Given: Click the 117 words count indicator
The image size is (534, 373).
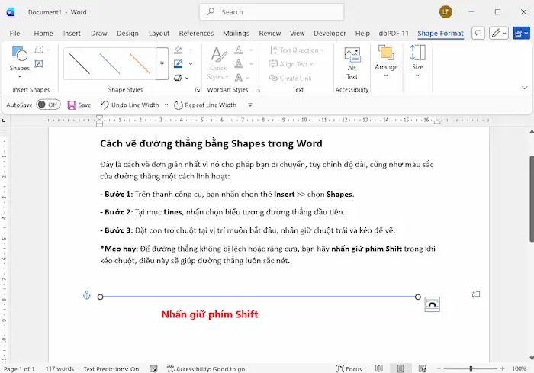Looking at the screenshot, I should pyautogui.click(x=59, y=369).
